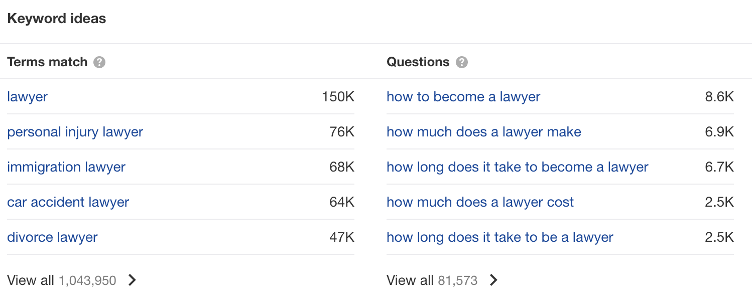Open the "personal injury lawyer" keyword

(x=75, y=132)
